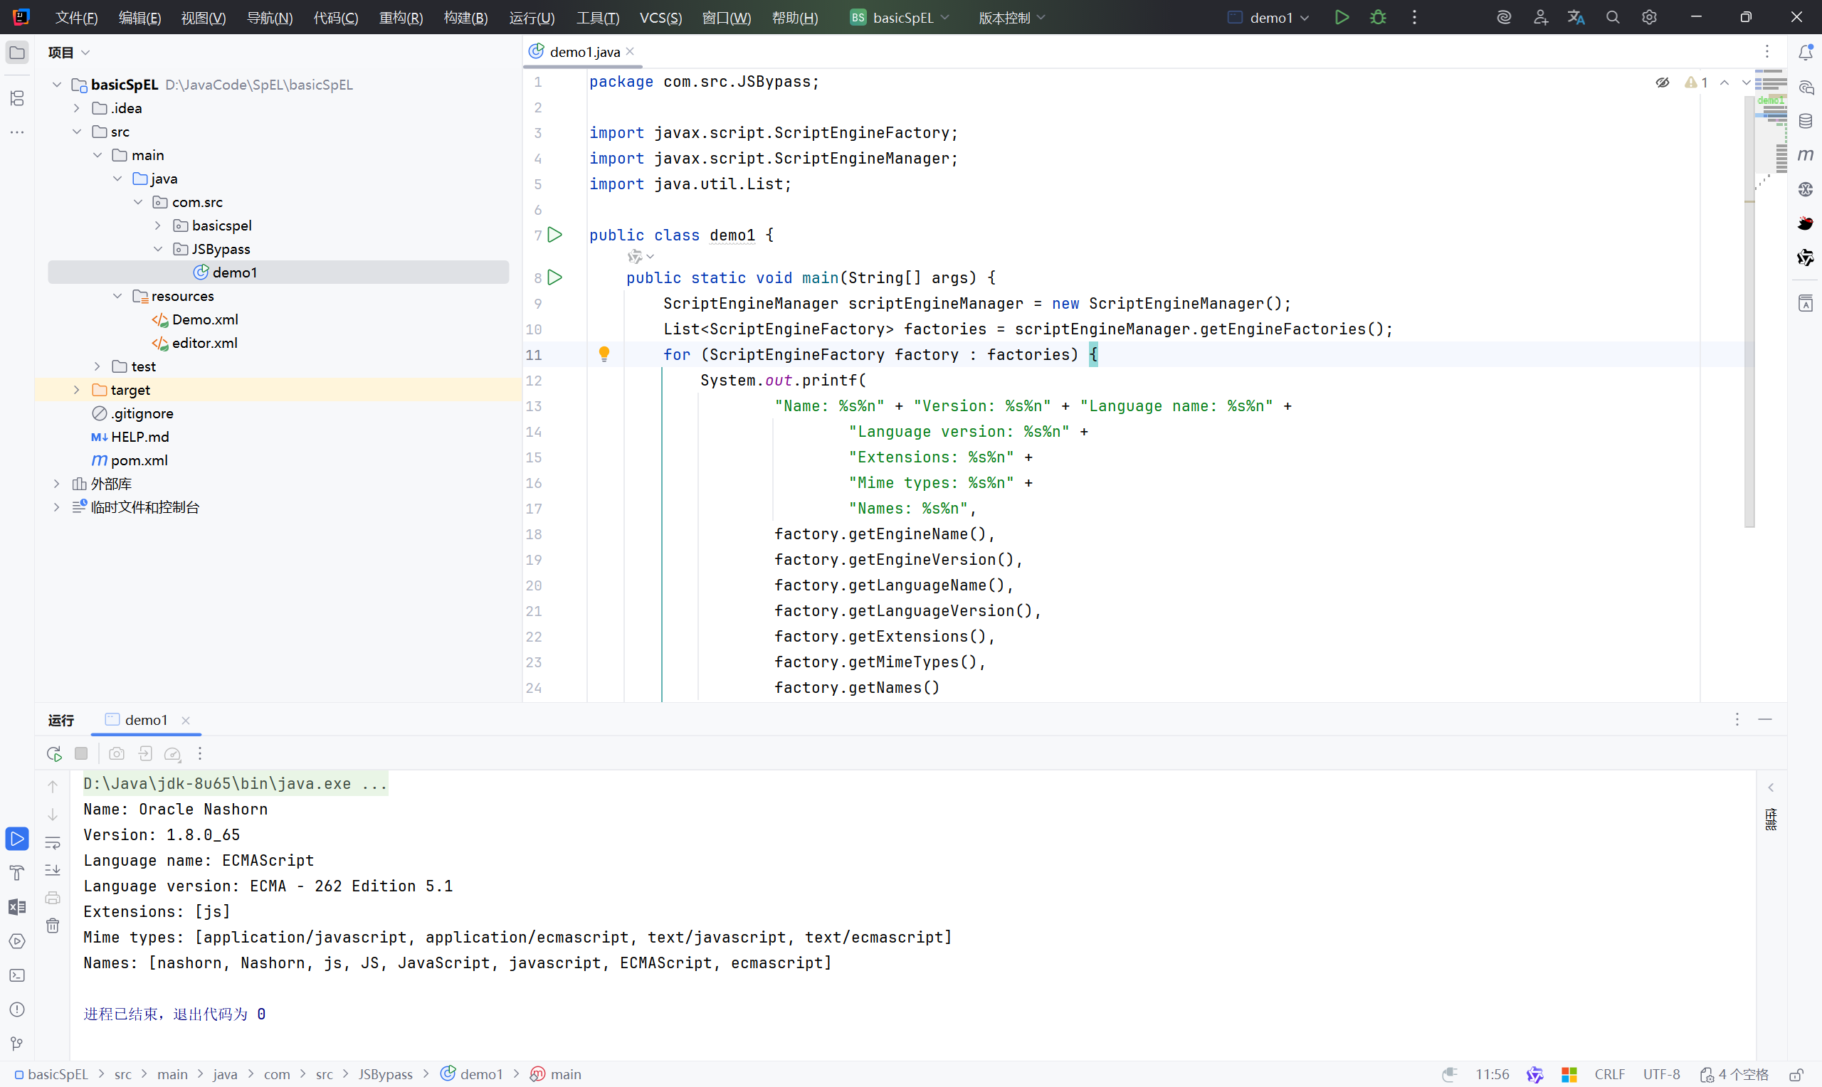This screenshot has height=1087, width=1822.
Task: Click the green Run button in toolbar
Action: [x=1342, y=17]
